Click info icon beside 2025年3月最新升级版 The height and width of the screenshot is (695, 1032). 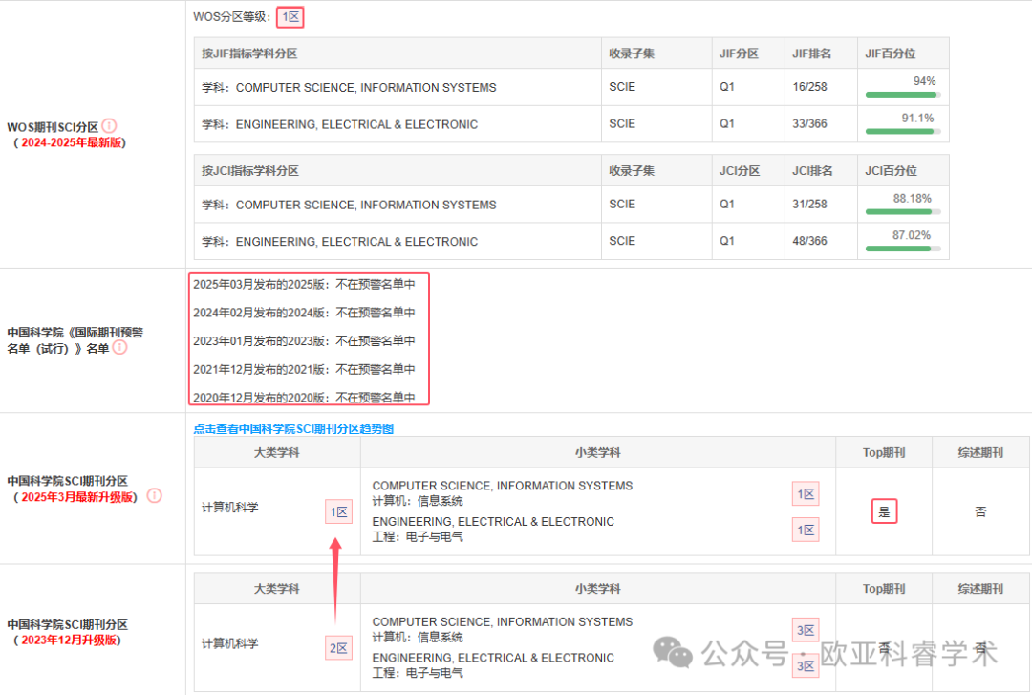click(x=154, y=495)
